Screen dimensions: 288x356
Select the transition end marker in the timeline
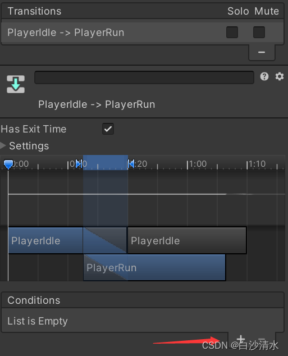point(131,164)
